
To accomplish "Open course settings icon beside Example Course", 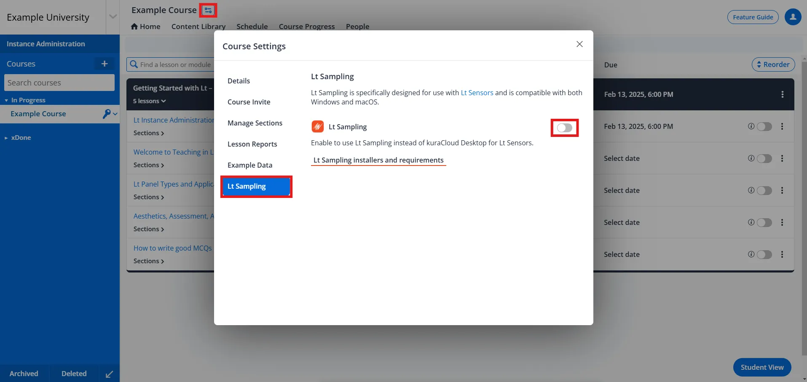I will pyautogui.click(x=208, y=10).
